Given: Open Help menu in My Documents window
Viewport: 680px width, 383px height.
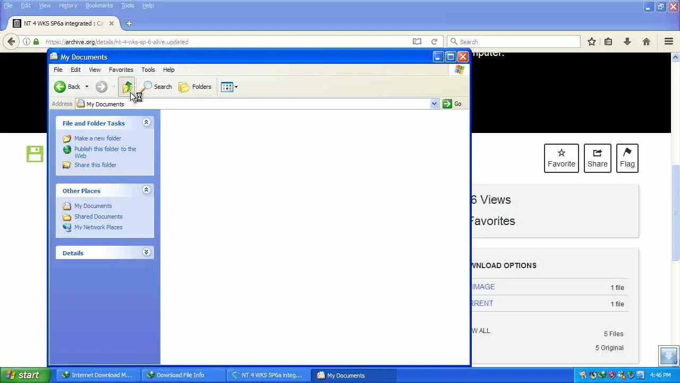Looking at the screenshot, I should click(168, 70).
